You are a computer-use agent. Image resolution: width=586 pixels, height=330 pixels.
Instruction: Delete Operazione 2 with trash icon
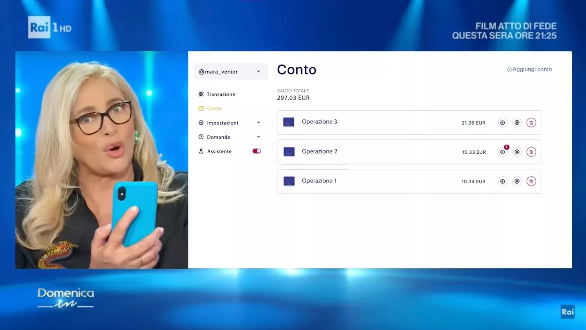coord(531,152)
